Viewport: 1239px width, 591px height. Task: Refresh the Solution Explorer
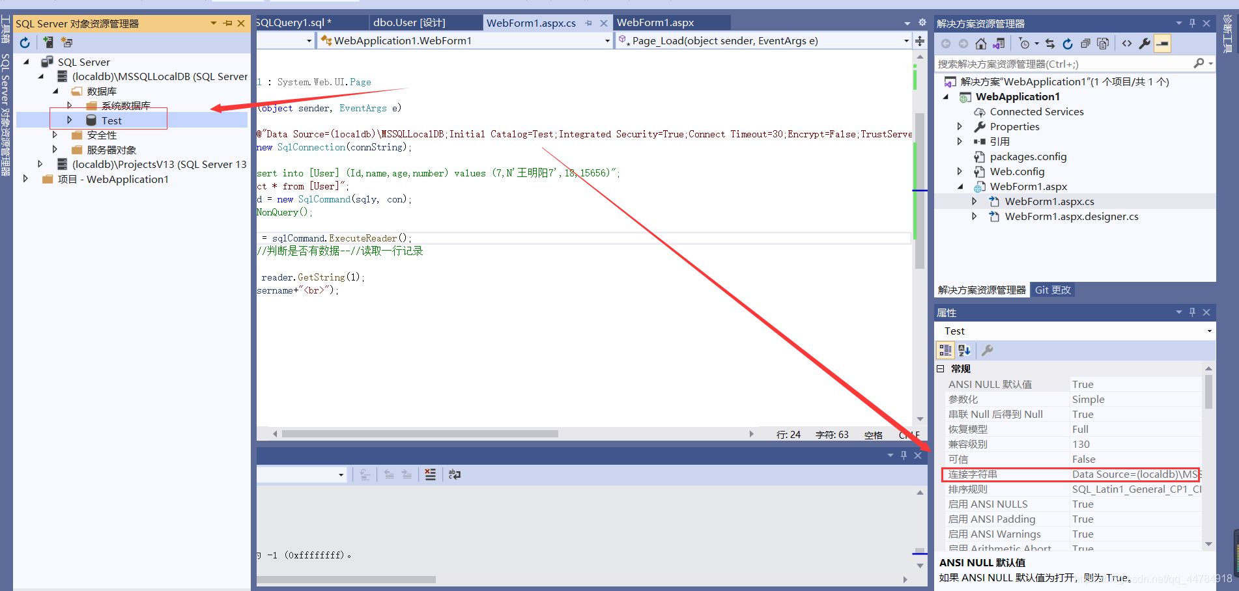click(x=1068, y=43)
